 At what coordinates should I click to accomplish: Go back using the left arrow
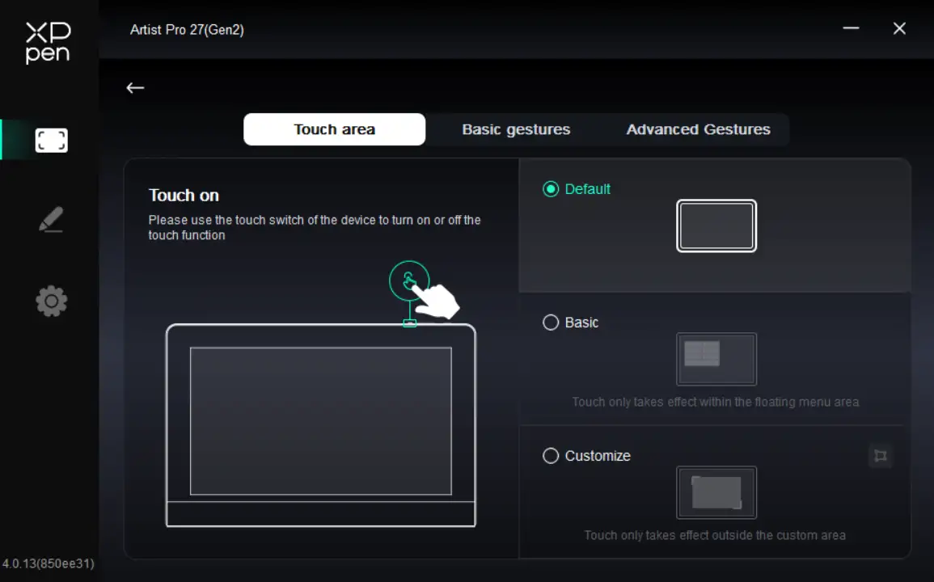135,87
